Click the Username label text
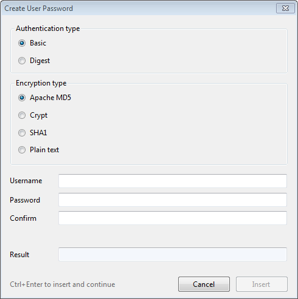This screenshot has height=299, width=298. coord(26,181)
